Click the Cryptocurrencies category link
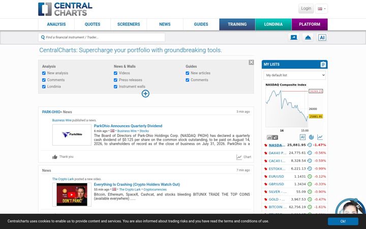366x229 pixels. (155, 189)
